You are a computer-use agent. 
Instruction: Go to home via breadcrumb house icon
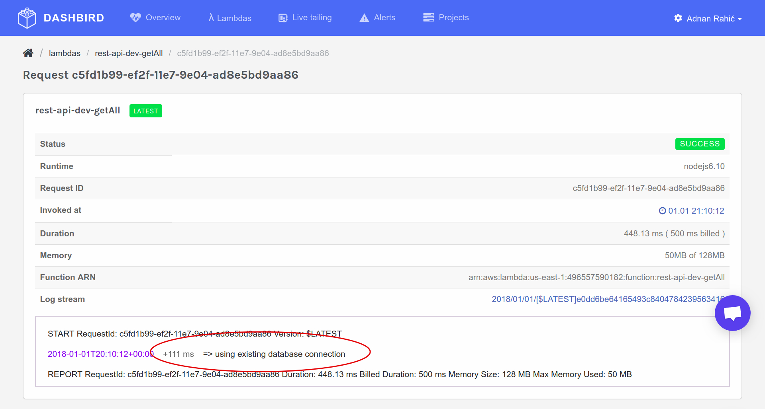[28, 53]
